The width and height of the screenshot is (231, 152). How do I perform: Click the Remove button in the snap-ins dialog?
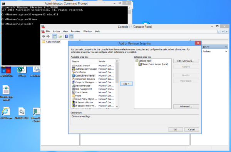tap(186, 67)
